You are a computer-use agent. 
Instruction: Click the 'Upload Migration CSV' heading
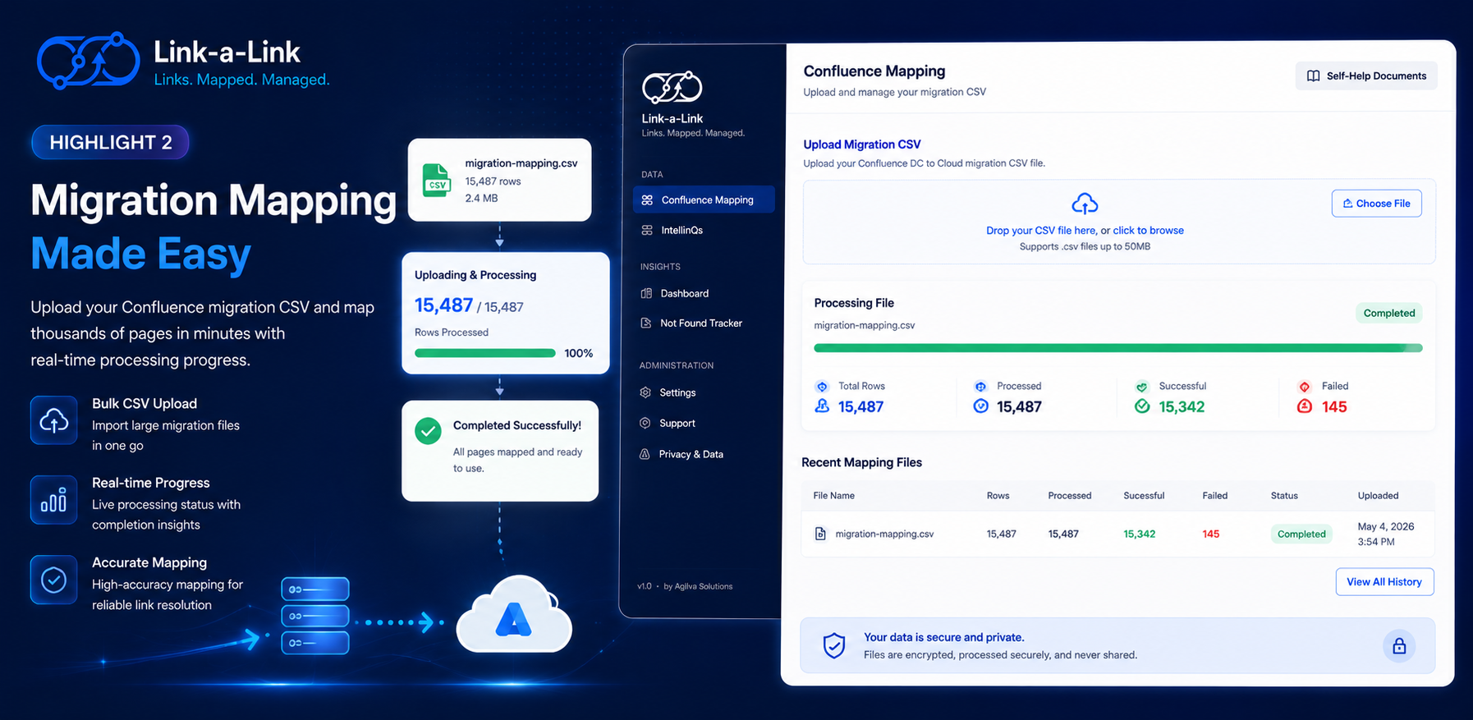click(x=862, y=144)
